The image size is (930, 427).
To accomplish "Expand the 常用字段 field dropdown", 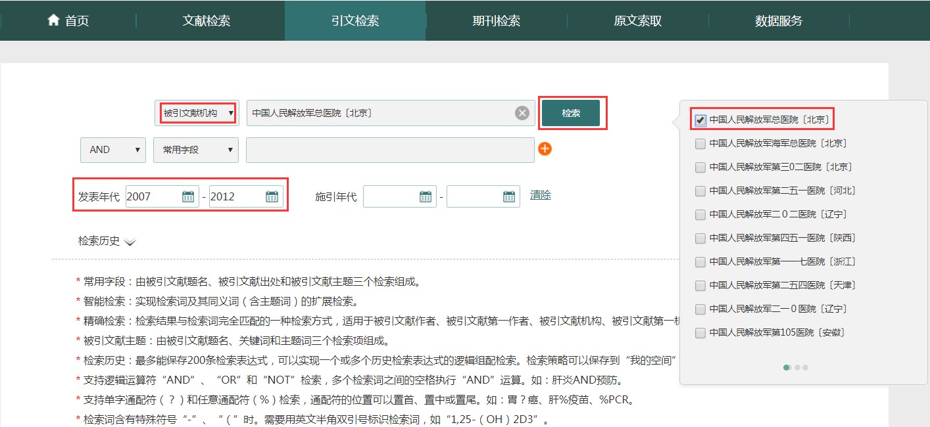I will pyautogui.click(x=195, y=150).
